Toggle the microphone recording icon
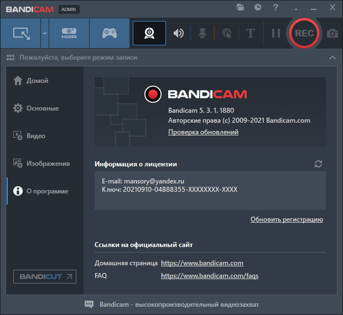Screen dimensions: 343x315 pos(203,33)
